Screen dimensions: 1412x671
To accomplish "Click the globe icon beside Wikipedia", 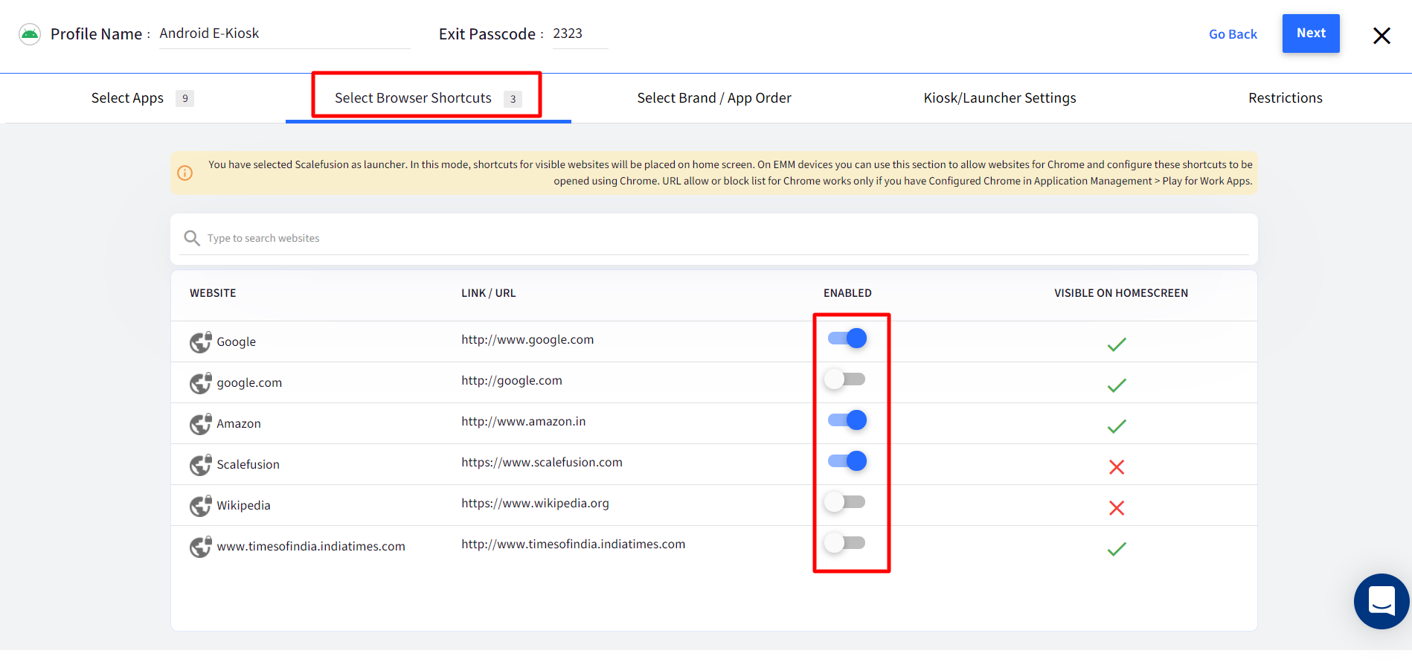I will [200, 506].
